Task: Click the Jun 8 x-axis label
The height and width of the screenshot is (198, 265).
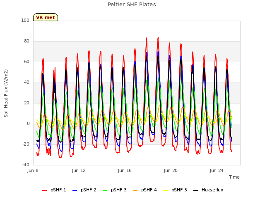Action: 33,170
